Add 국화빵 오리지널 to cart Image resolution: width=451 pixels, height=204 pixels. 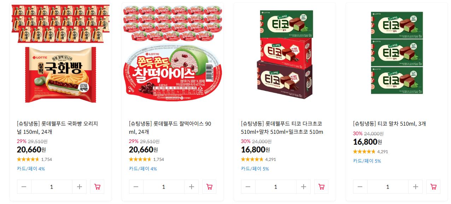[97, 187]
